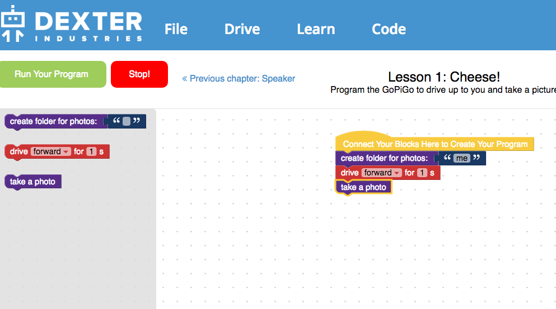
Task: Click the seconds value in palette drive block
Action: [91, 151]
